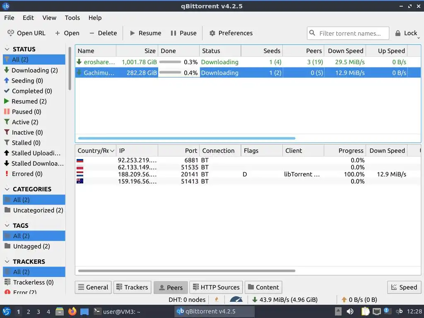Switch to the HTTP Sources tab
The image size is (424, 318).
pos(216,287)
